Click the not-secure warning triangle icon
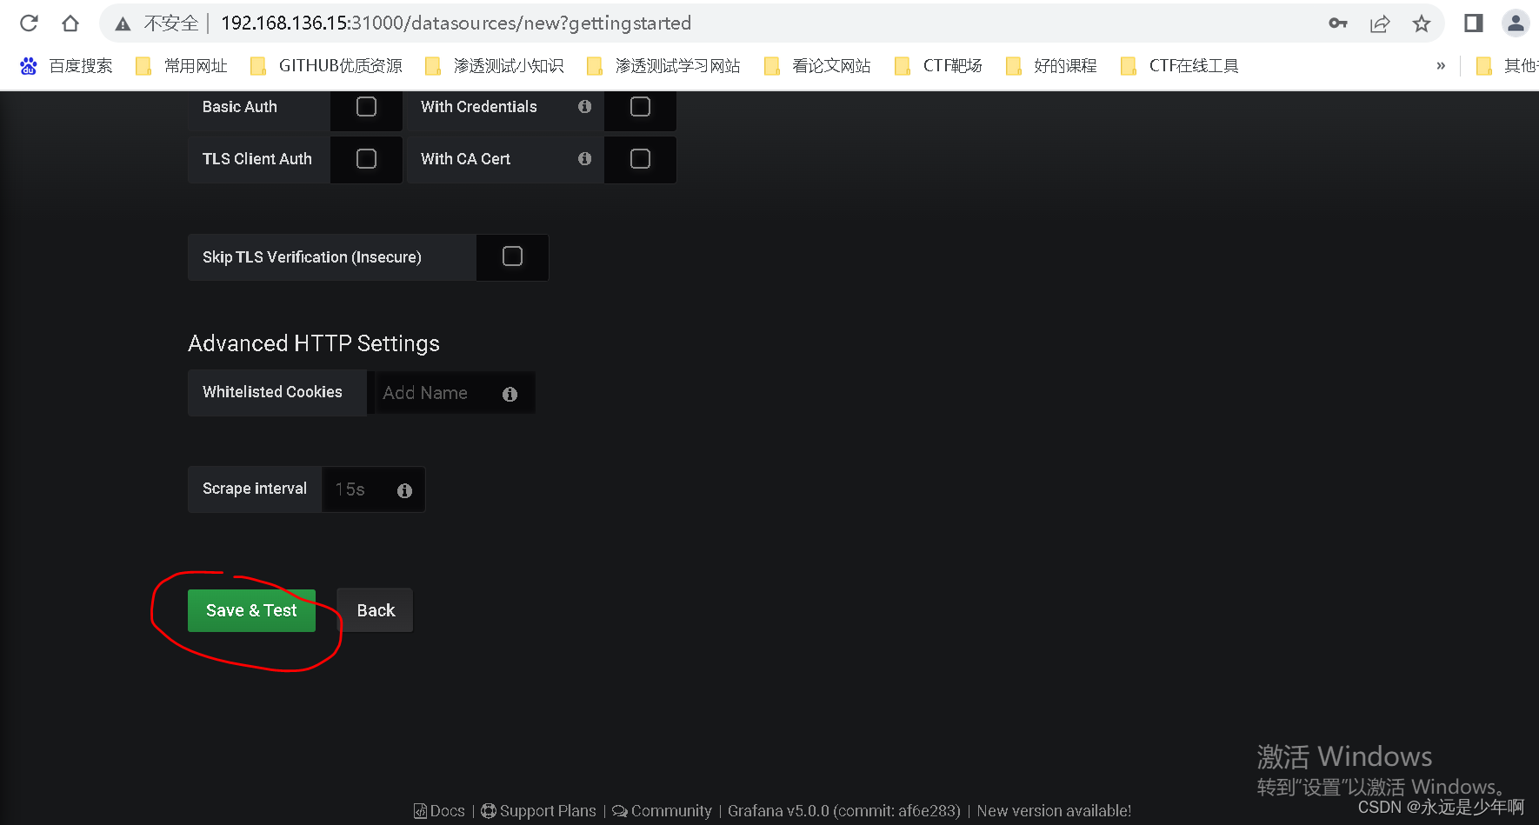Image resolution: width=1539 pixels, height=825 pixels. [123, 24]
